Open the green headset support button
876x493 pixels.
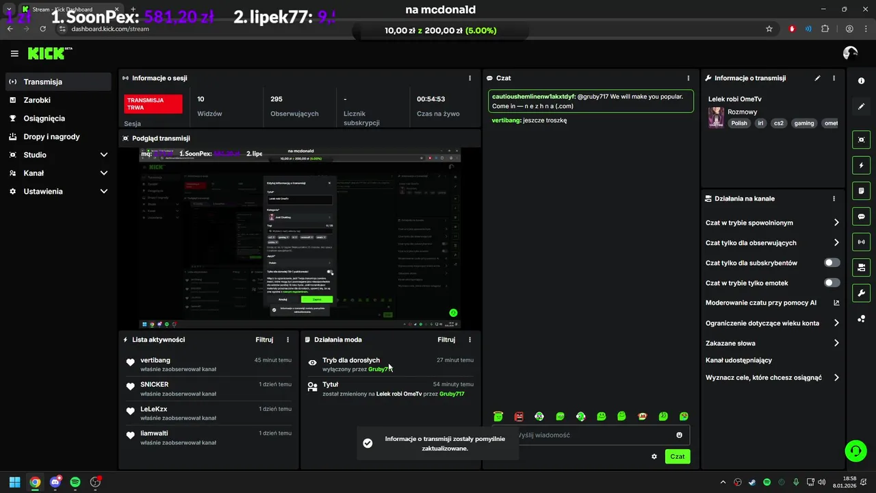pyautogui.click(x=855, y=451)
